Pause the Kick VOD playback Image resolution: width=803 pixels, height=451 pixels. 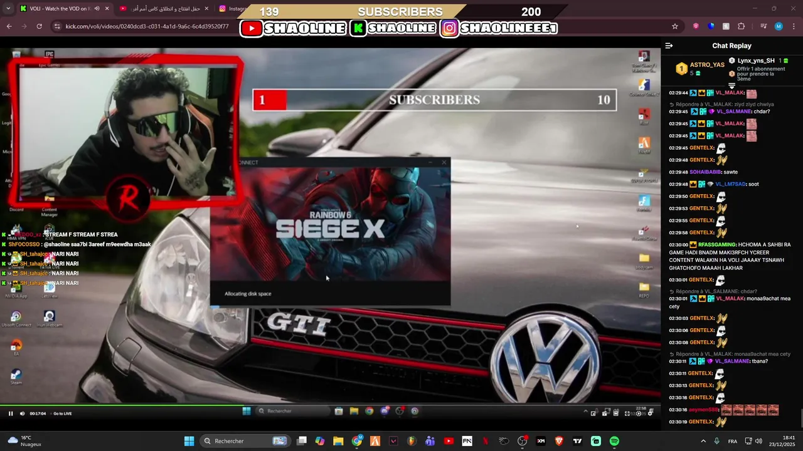tap(10, 413)
